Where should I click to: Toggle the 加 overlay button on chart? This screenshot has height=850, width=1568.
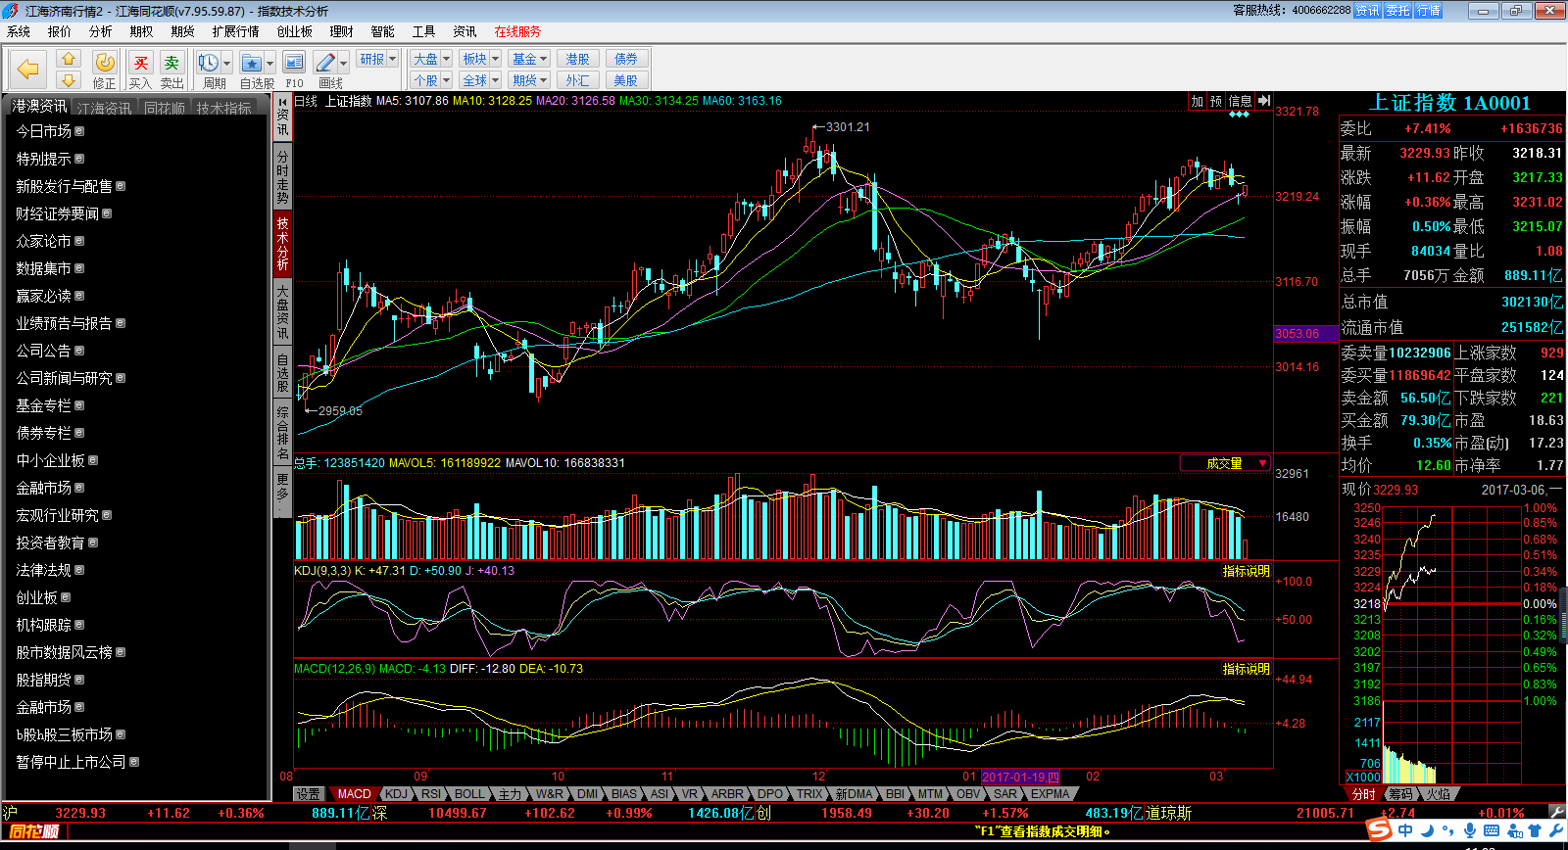point(1197,101)
